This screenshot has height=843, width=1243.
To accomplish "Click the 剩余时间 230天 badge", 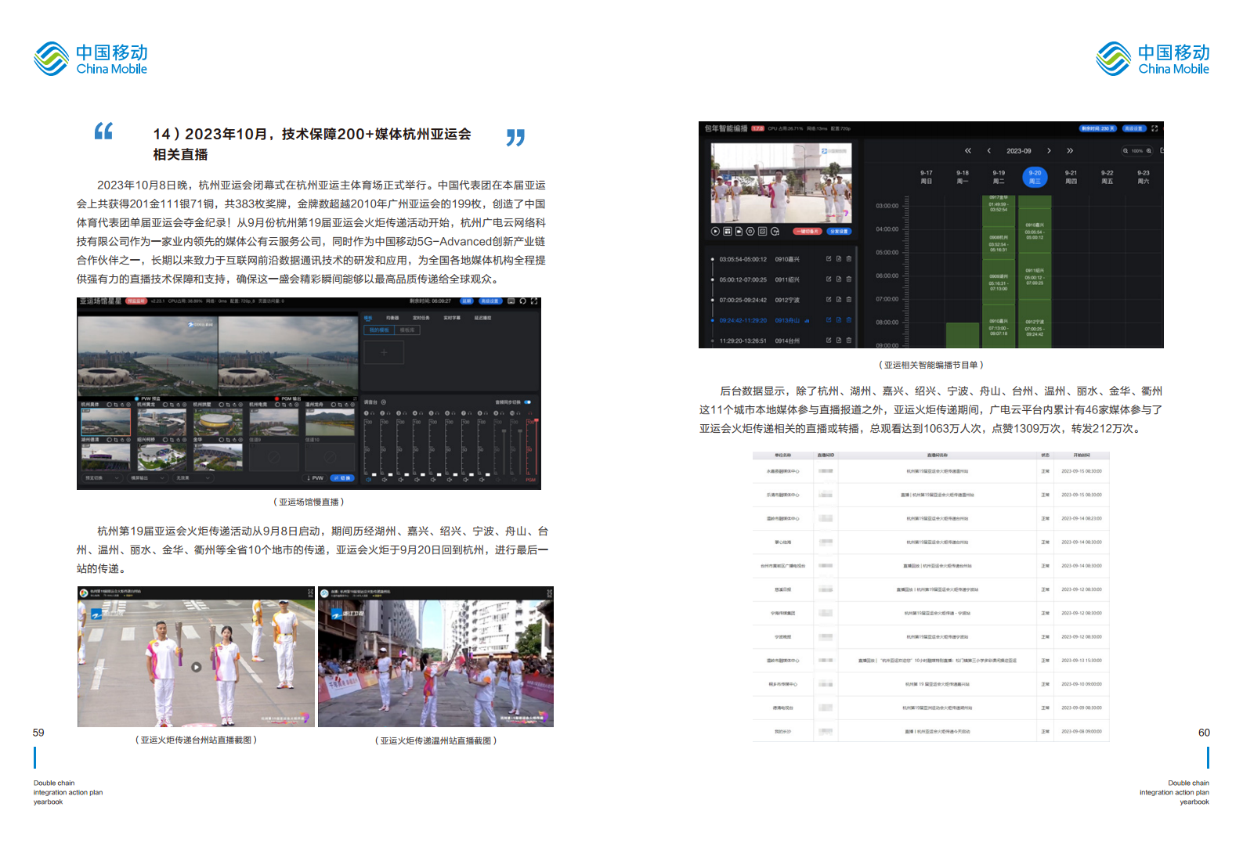I will click(x=1099, y=128).
